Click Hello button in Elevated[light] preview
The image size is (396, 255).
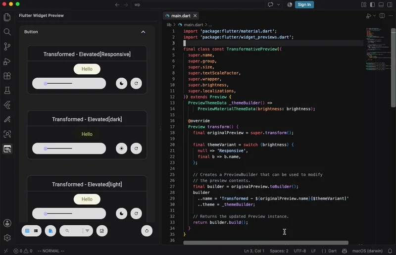click(87, 199)
